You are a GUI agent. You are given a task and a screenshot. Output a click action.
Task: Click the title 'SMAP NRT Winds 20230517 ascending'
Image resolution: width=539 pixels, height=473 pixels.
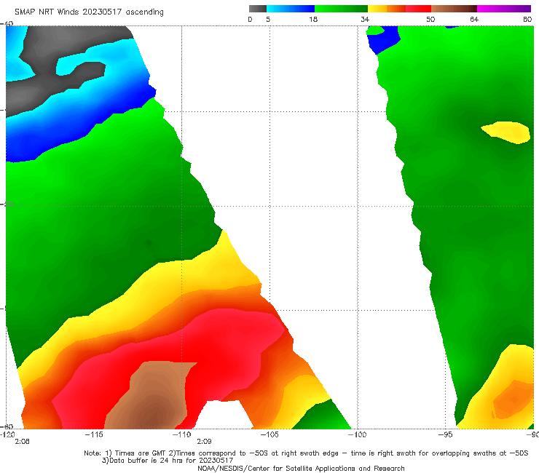click(89, 12)
